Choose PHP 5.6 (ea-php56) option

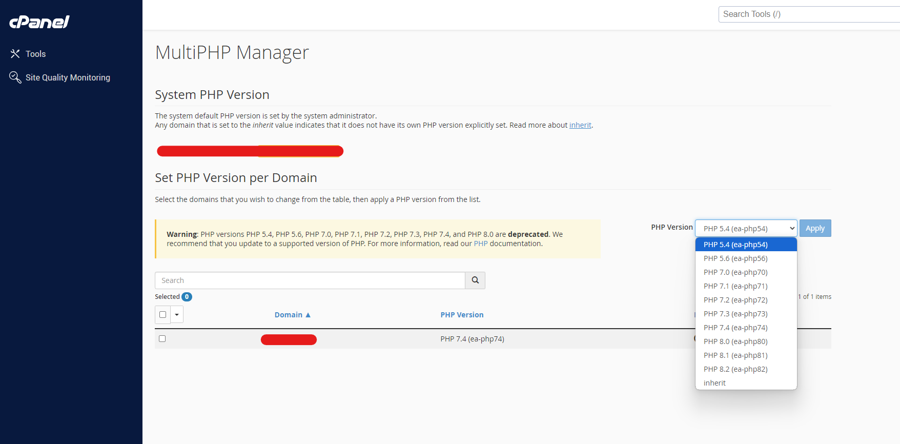point(735,258)
